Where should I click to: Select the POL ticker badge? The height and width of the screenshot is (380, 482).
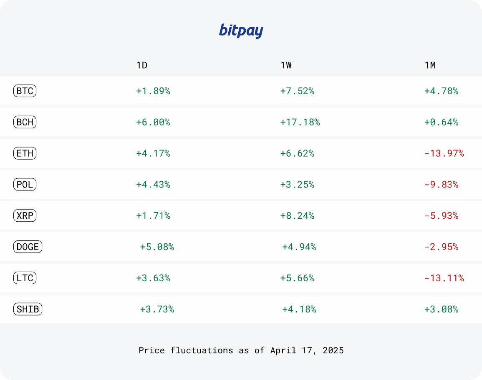point(25,185)
